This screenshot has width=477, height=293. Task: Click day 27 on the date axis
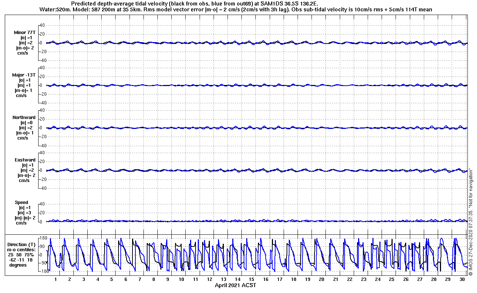point(420,279)
